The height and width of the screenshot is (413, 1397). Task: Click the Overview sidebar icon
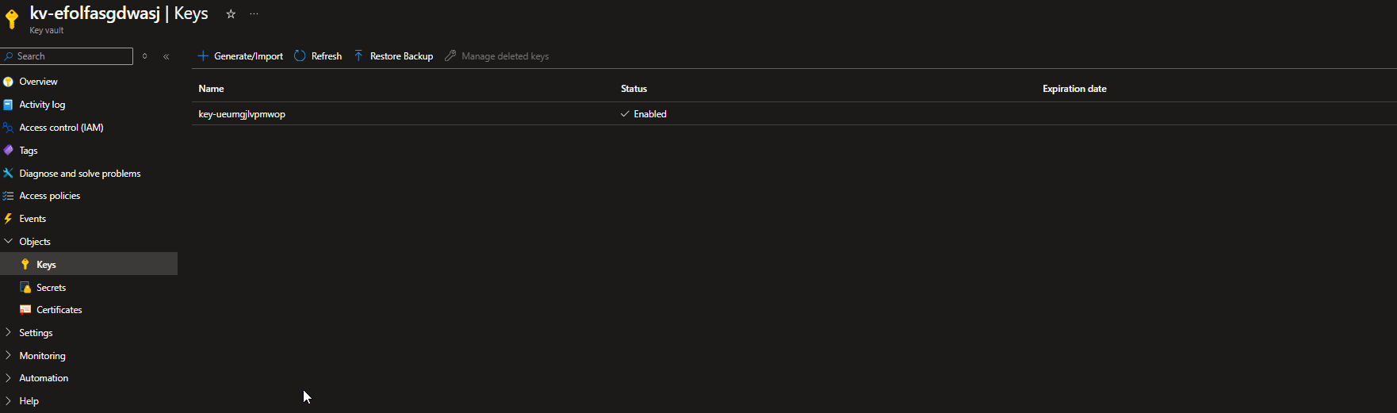[x=8, y=82]
